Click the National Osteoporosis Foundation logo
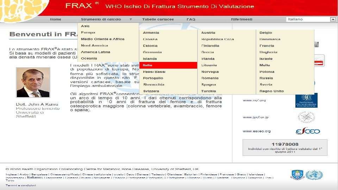 tap(306, 100)
